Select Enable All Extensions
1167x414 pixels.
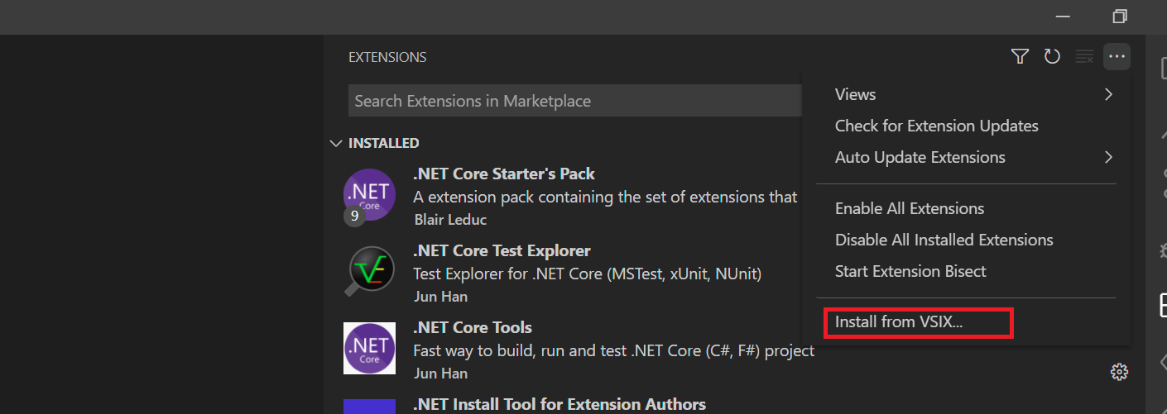tap(909, 208)
